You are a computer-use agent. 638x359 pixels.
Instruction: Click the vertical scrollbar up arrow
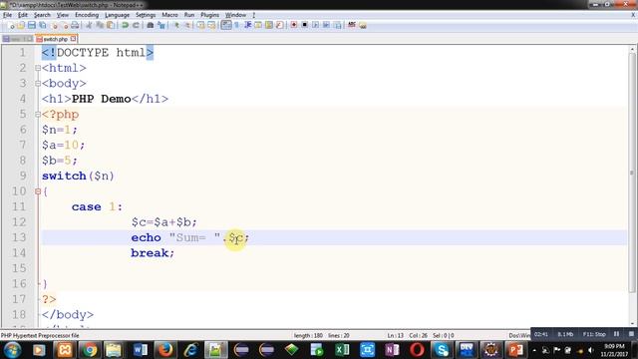click(632, 49)
